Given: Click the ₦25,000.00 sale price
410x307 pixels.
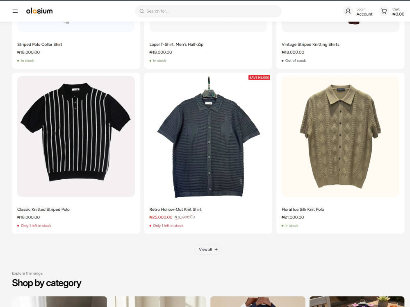Looking at the screenshot, I should pos(161,217).
